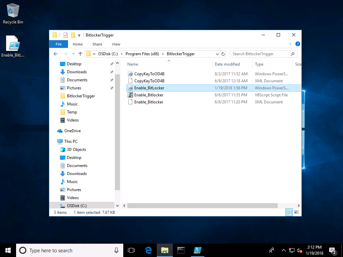Expand the ribbon with the chevron
The height and width of the screenshot is (257, 343).
coord(290,44)
